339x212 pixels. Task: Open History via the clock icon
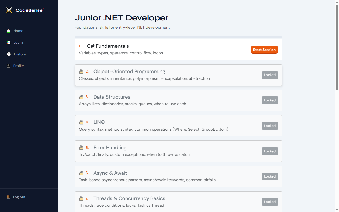(x=8, y=54)
